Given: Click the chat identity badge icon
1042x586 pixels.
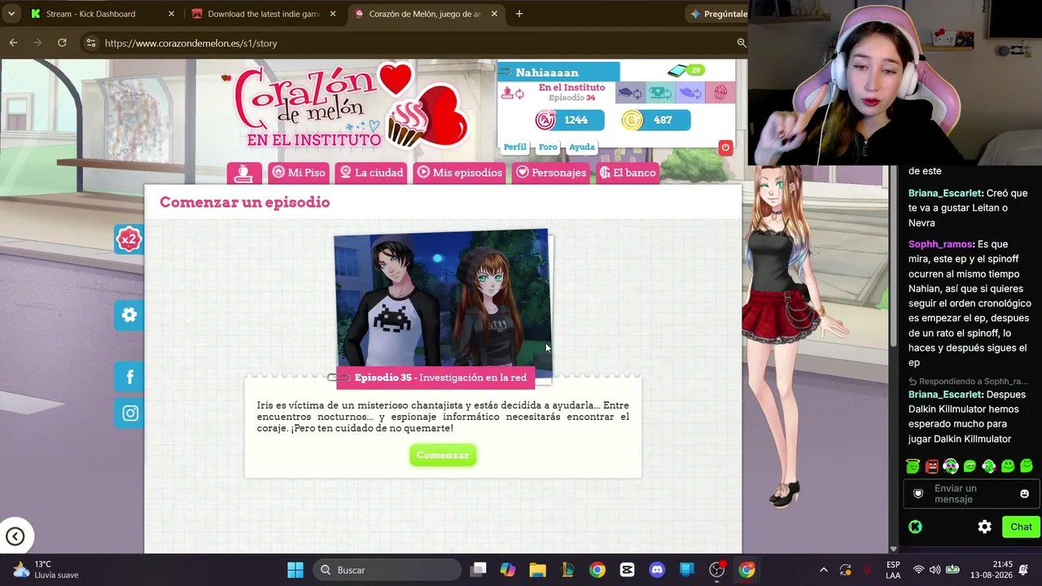Looking at the screenshot, I should tap(918, 494).
